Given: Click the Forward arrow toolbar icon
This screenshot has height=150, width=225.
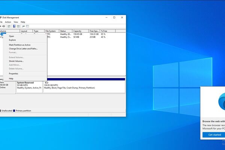Looking at the screenshot, I should coord(4,26).
